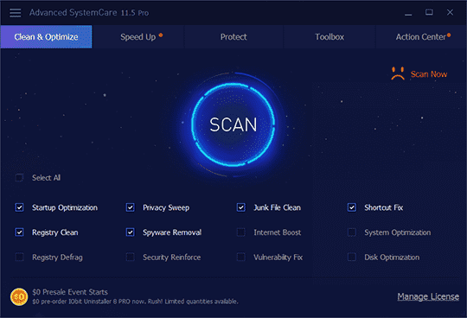Go to the Protect tab

[x=233, y=37]
